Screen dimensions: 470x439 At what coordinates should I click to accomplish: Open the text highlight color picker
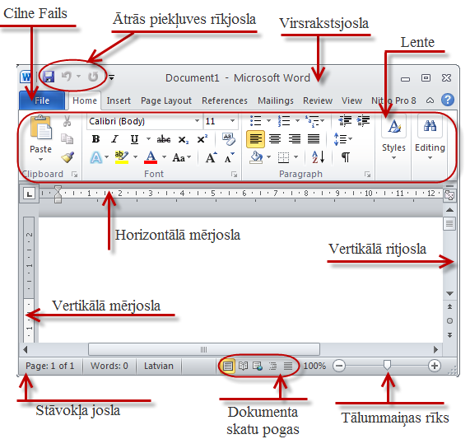point(135,156)
